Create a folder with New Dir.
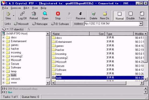 click(x=105, y=16)
